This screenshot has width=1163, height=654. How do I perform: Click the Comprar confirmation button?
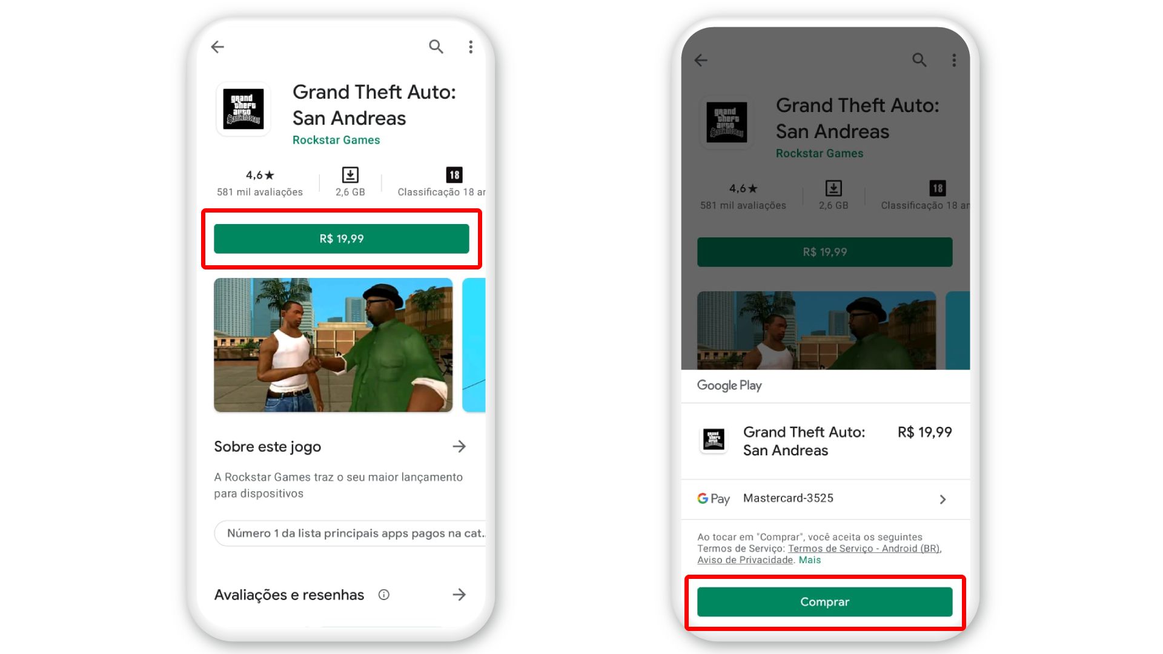click(x=825, y=601)
